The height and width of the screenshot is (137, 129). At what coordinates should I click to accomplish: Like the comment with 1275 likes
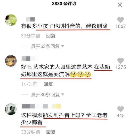(120, 61)
